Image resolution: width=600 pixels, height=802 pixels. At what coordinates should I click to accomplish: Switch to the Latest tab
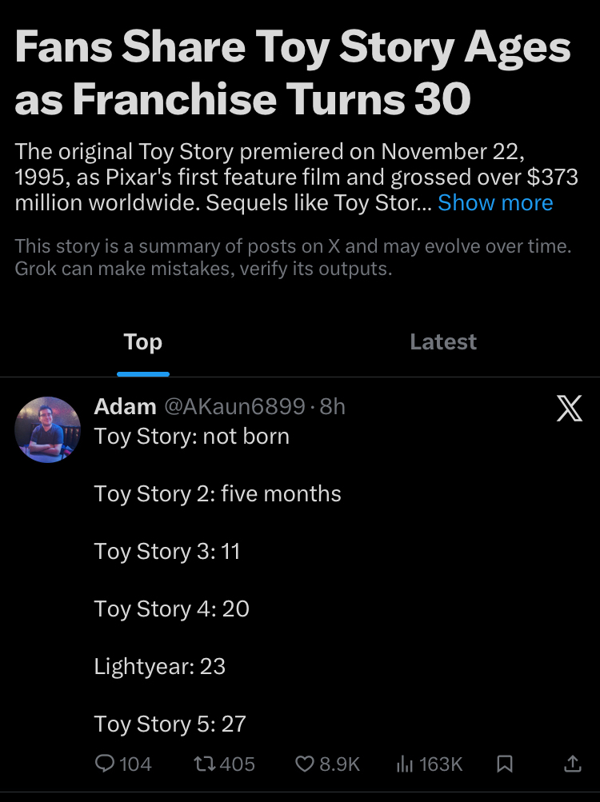tap(443, 342)
